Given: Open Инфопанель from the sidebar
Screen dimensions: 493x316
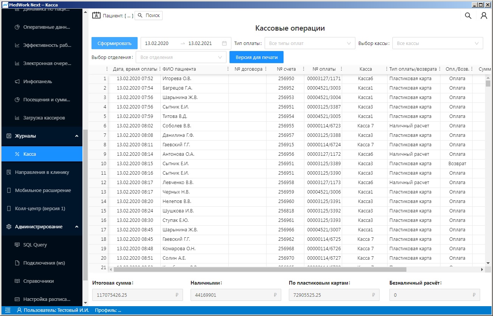Looking at the screenshot, I should pos(38,81).
